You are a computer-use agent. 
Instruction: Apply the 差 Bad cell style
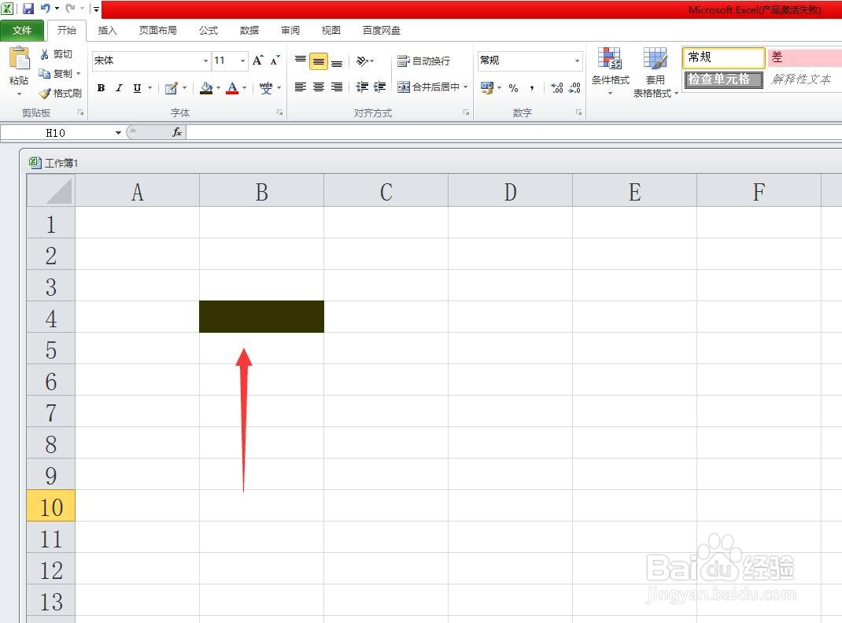(804, 57)
